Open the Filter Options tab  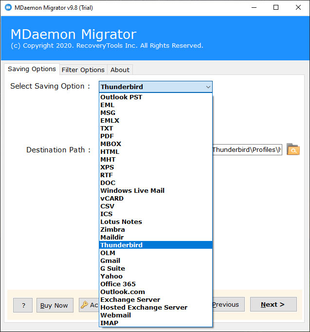(83, 70)
